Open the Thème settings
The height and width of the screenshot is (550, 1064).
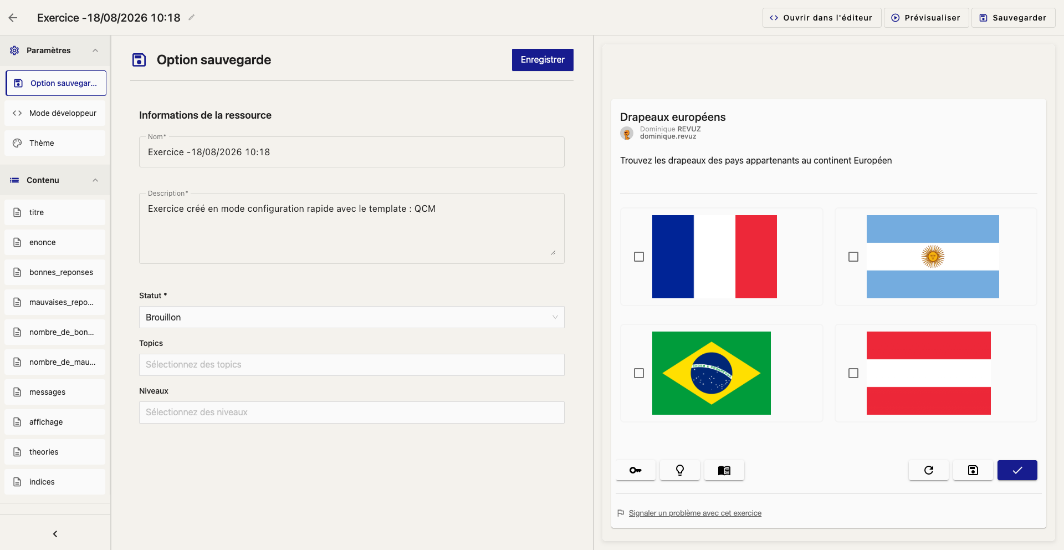pos(55,143)
